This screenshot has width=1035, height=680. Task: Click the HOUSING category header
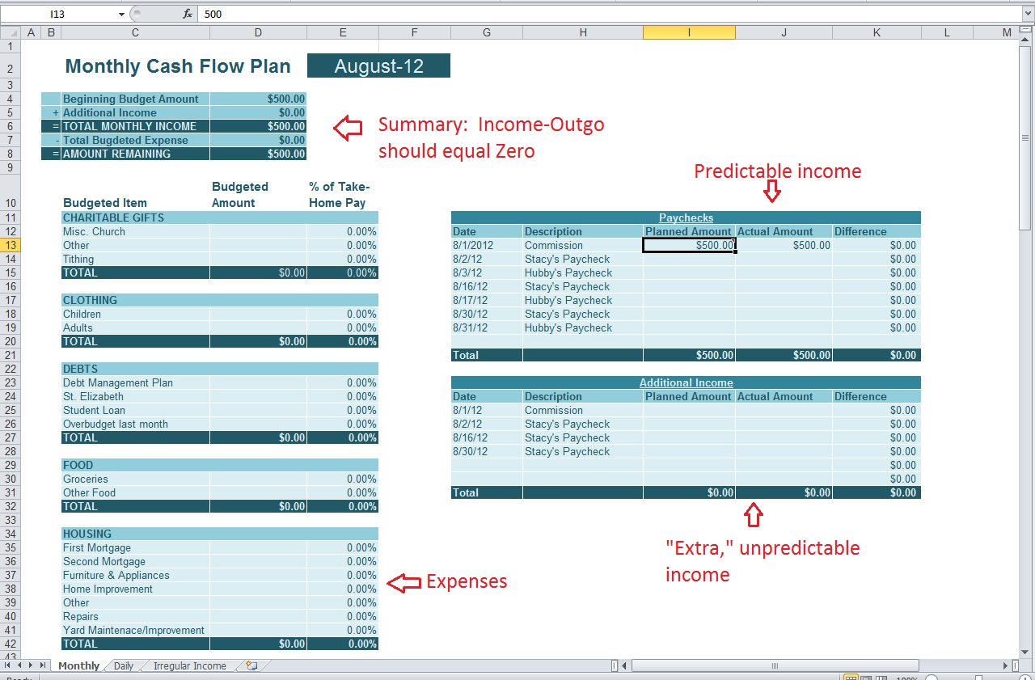(220, 534)
